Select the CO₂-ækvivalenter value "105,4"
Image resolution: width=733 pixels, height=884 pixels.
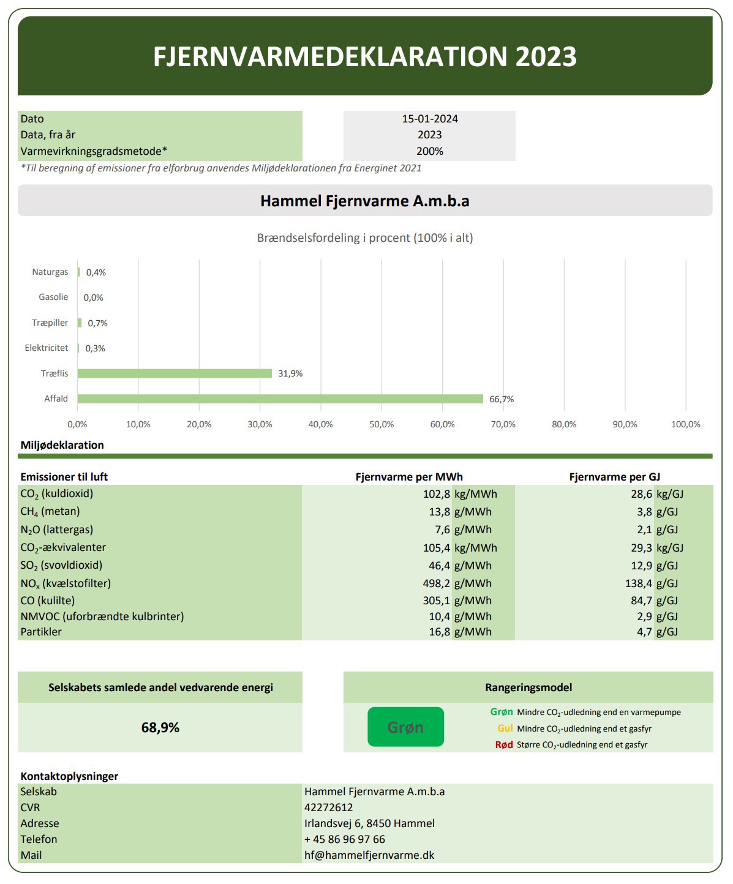click(437, 548)
